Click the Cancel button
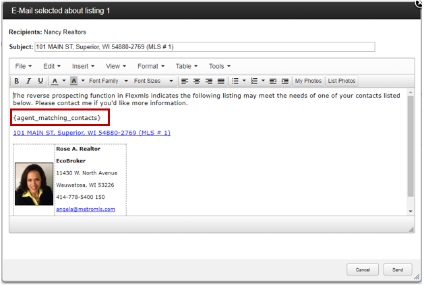The height and width of the screenshot is (285, 424). (x=363, y=270)
